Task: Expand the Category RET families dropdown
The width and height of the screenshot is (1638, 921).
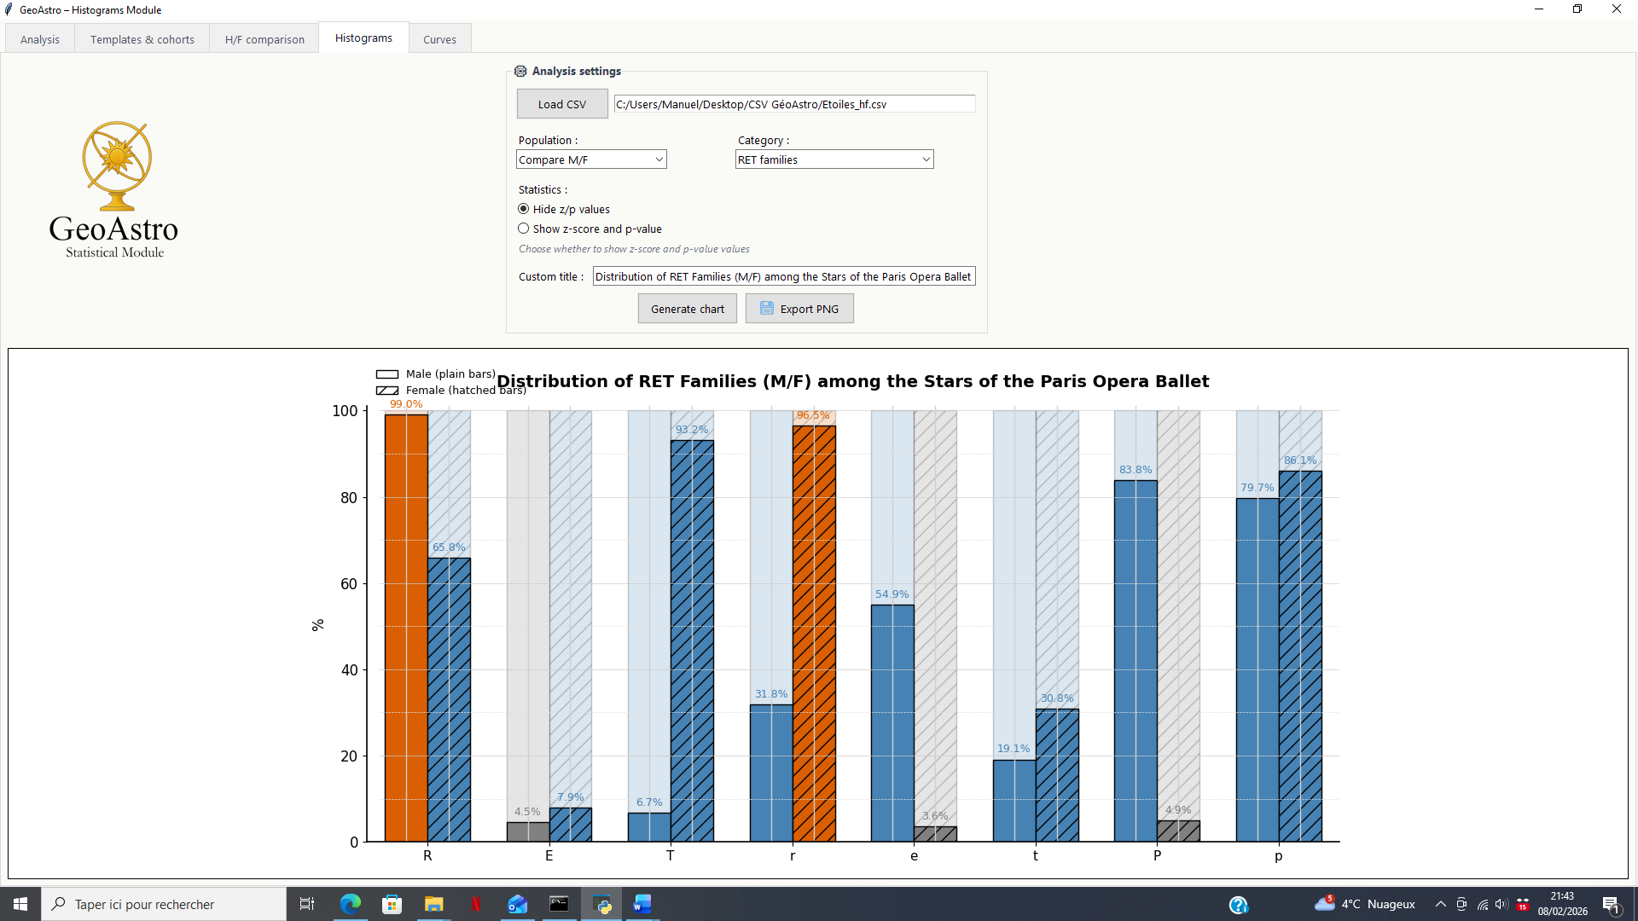Action: point(834,159)
